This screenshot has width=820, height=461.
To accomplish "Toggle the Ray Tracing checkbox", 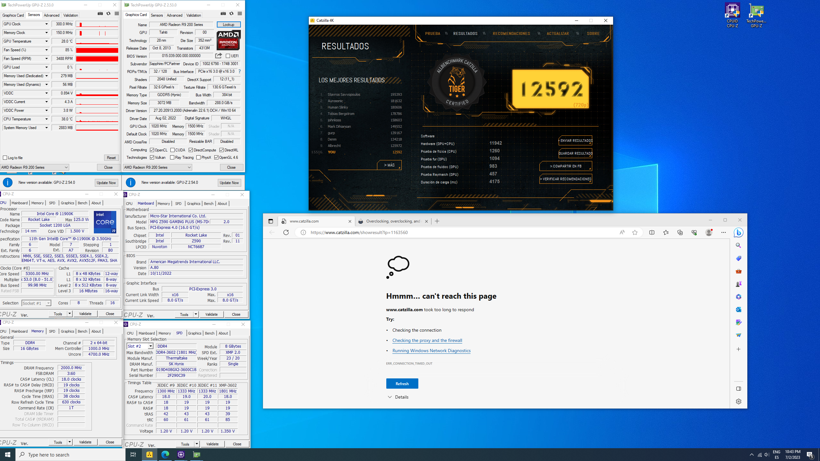I will (172, 158).
